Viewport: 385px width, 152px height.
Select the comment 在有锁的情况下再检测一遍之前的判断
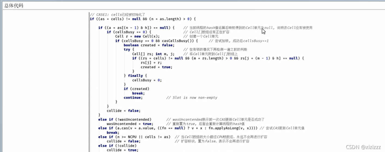point(215,49)
